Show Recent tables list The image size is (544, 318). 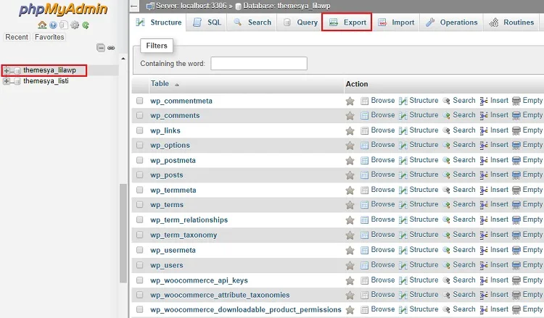click(17, 37)
